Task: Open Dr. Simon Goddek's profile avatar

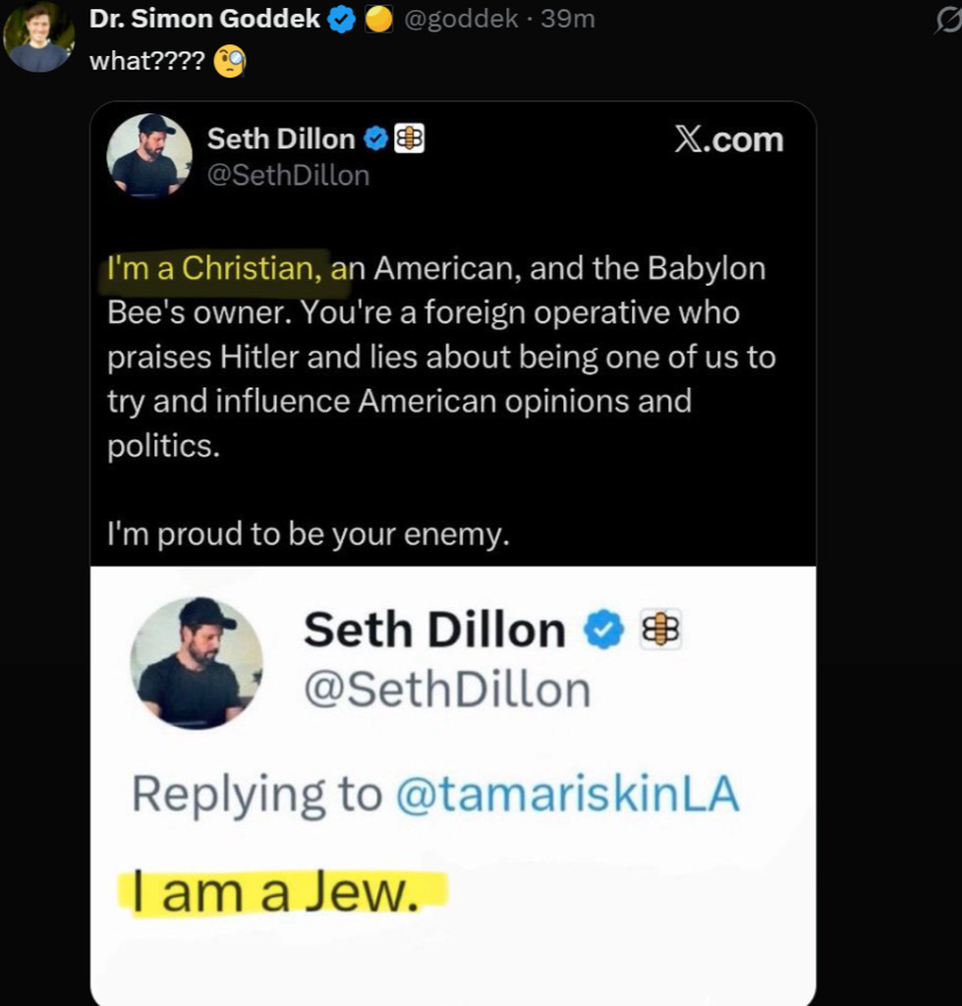Action: [x=38, y=38]
